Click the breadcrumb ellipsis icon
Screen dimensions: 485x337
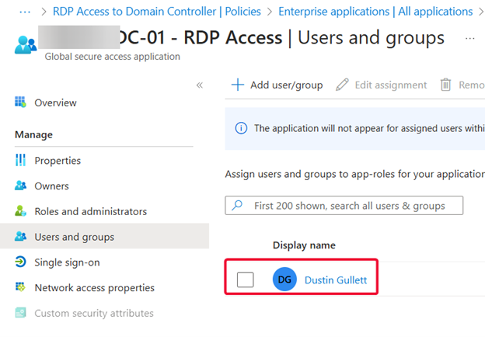25,12
